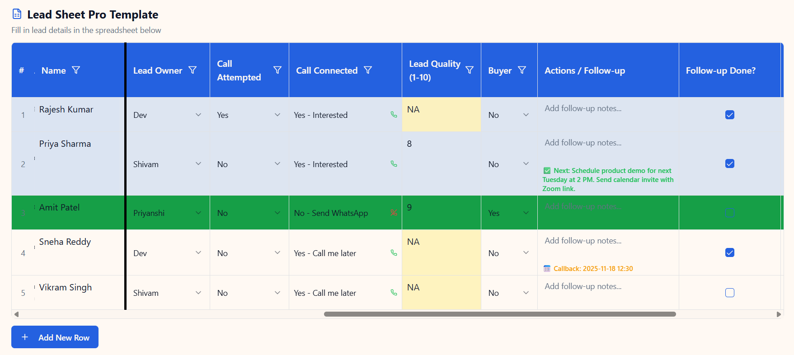Open the Name column filter

76,70
